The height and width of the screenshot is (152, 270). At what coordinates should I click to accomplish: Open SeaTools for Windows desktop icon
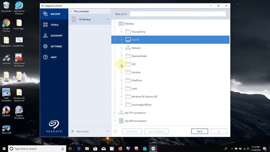(19, 8)
